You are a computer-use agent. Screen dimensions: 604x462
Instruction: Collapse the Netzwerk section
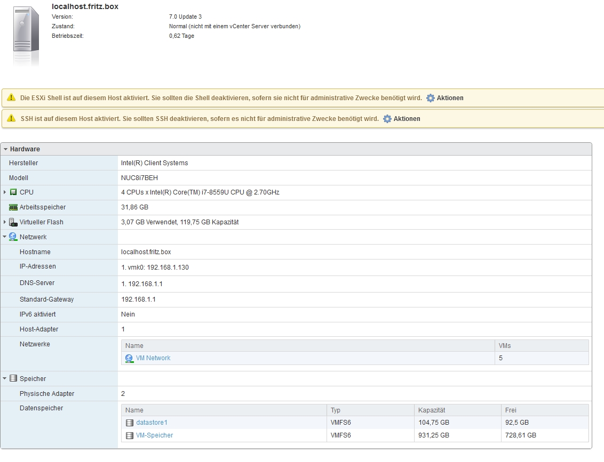5,237
